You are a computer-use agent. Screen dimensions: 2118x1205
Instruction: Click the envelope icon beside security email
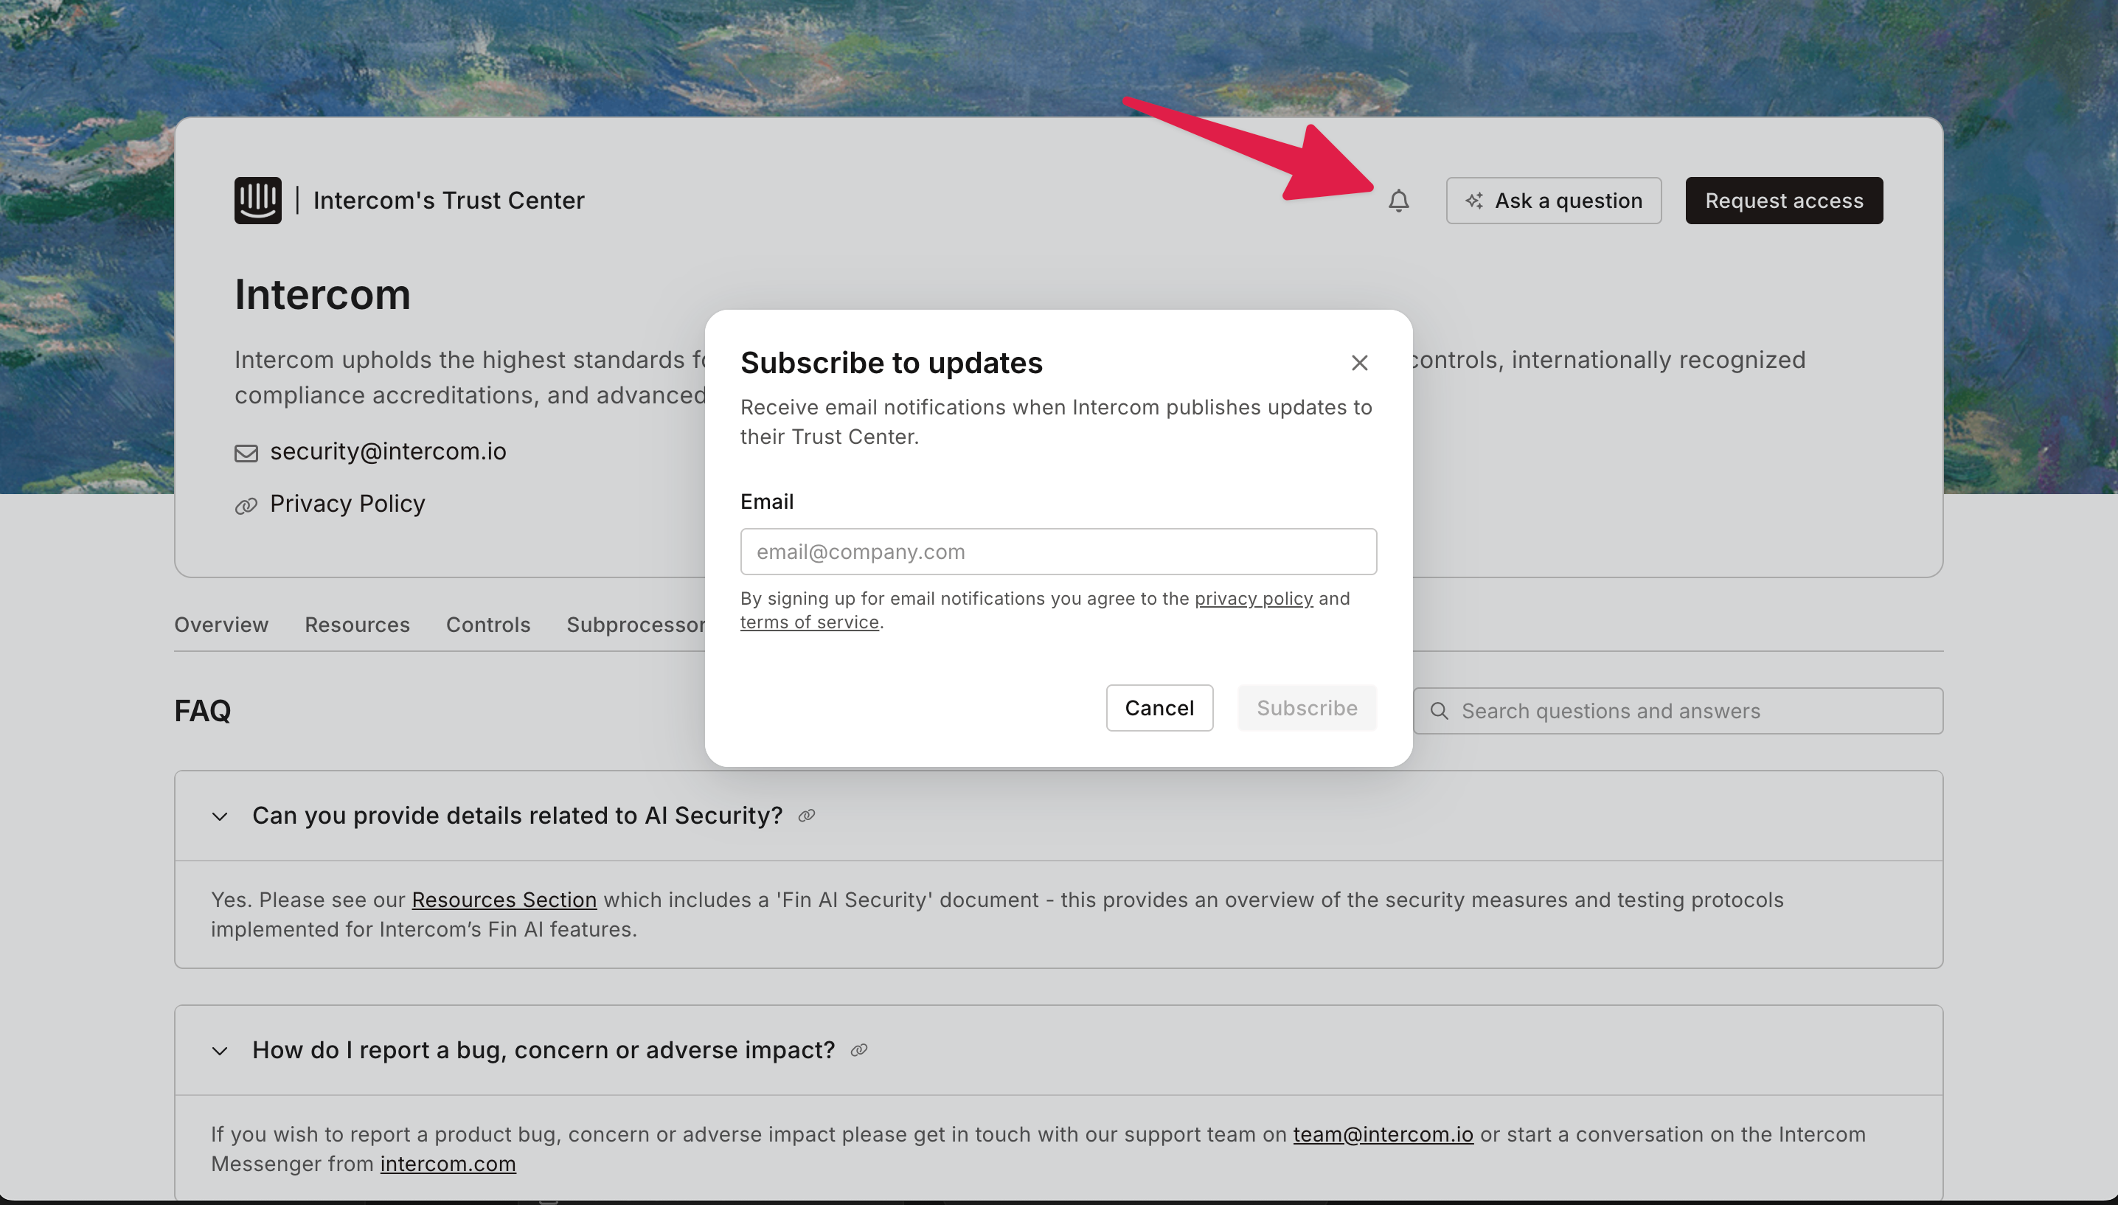tap(246, 453)
